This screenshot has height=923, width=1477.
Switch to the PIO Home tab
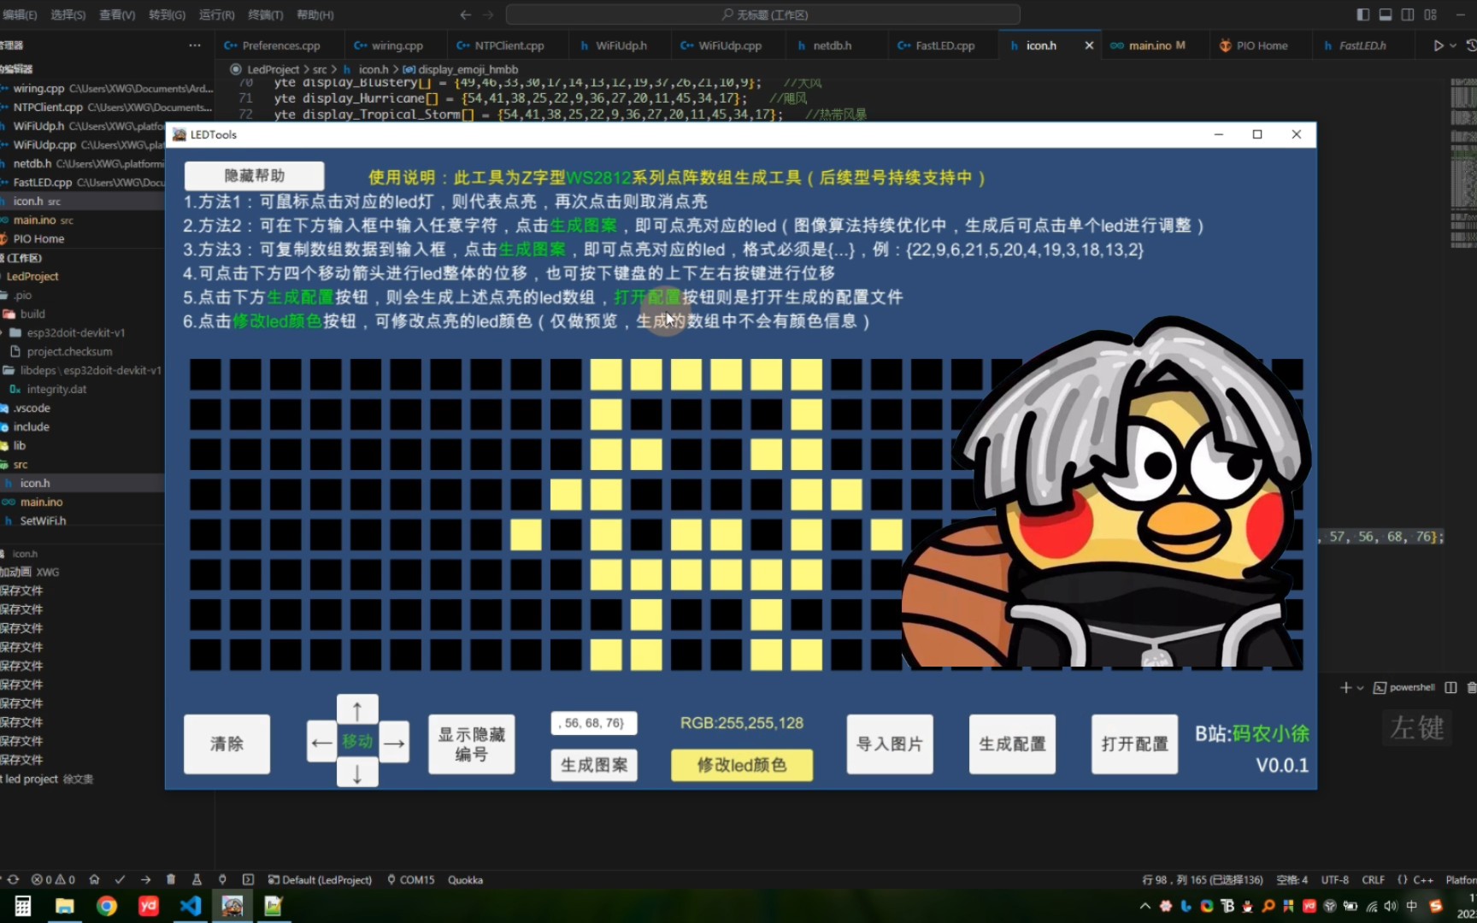pos(1260,45)
